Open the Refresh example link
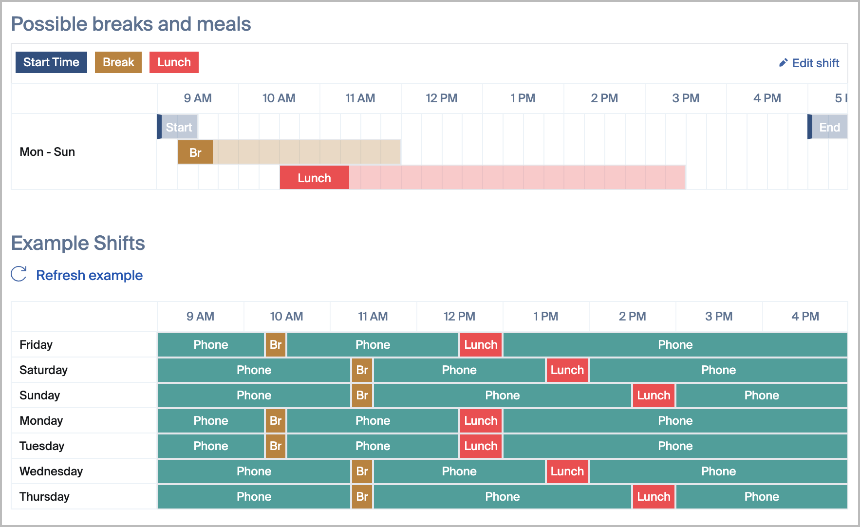 coord(89,275)
